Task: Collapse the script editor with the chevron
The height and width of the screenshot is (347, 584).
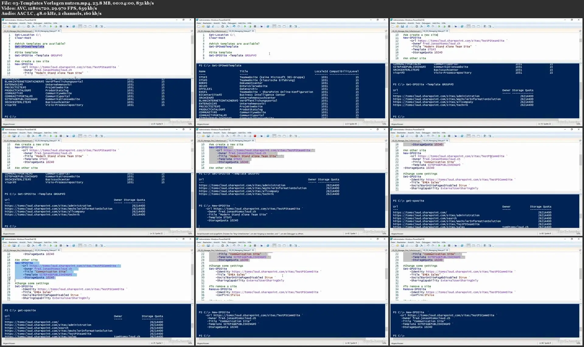Action: [x=191, y=31]
